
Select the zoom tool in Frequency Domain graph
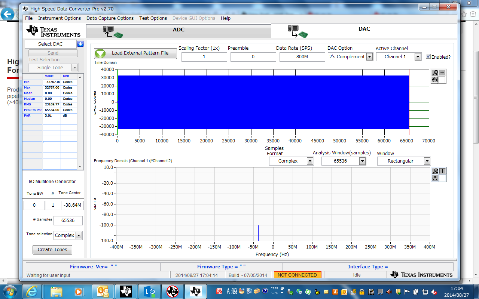click(435, 171)
